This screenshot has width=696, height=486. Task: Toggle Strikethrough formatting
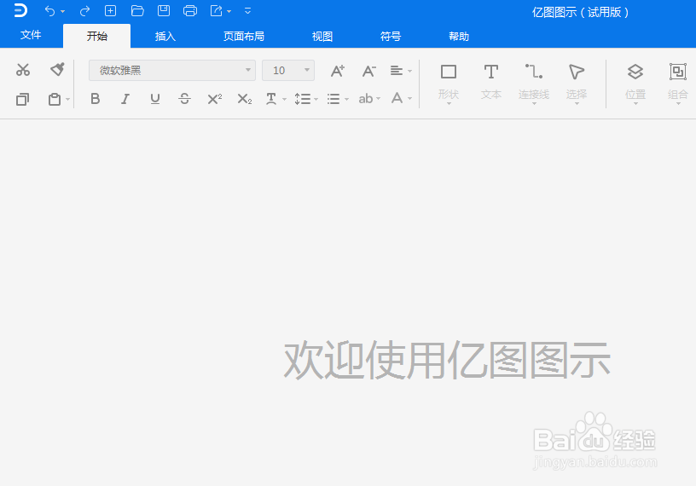coord(184,99)
